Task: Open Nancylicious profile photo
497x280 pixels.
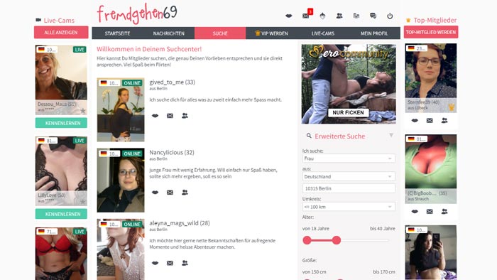Action: [x=121, y=180]
